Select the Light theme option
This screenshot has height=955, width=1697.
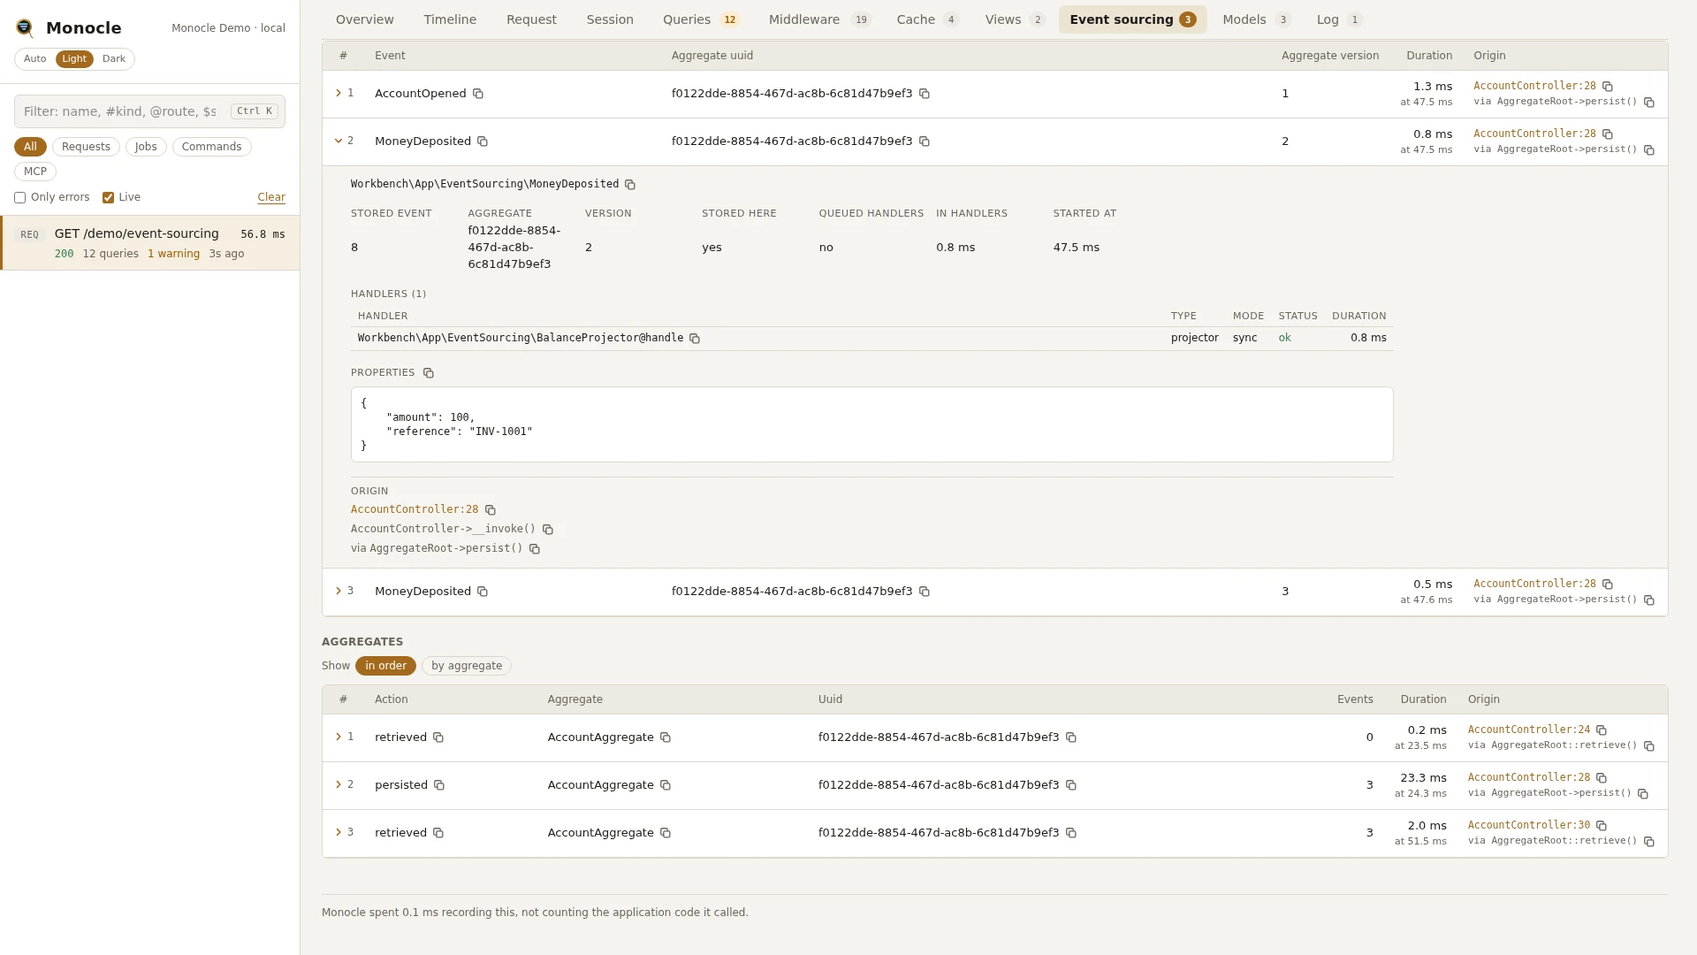pyautogui.click(x=74, y=59)
